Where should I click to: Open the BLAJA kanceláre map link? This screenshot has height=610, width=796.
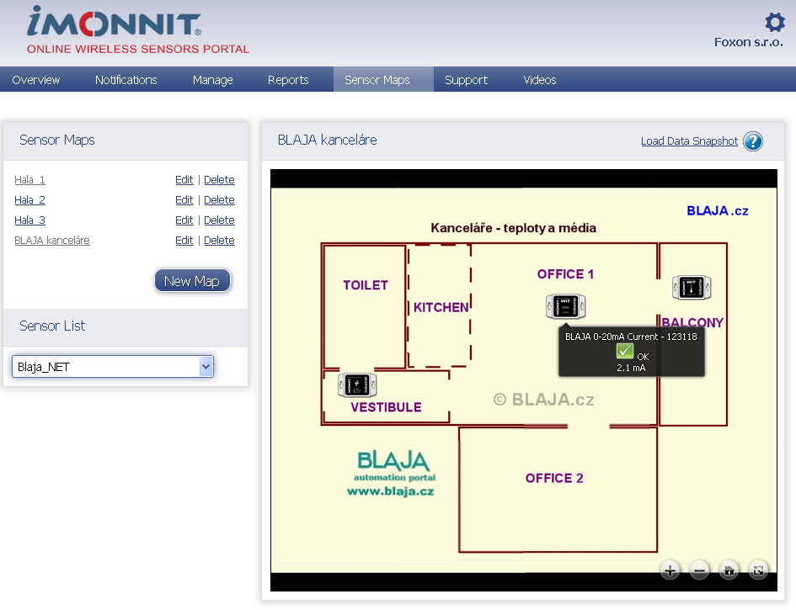[52, 241]
